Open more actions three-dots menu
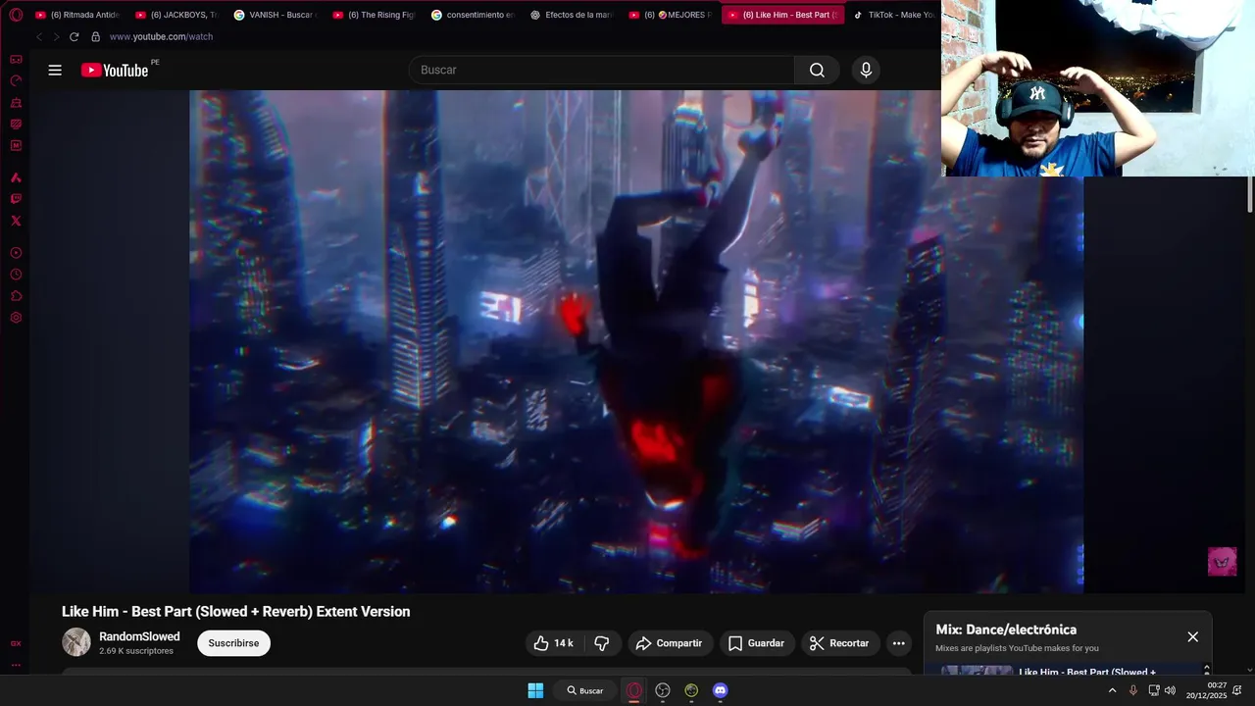This screenshot has width=1255, height=706. click(898, 643)
